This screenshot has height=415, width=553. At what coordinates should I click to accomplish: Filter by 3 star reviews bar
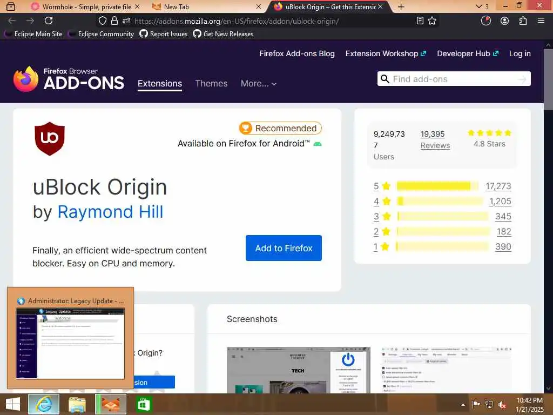pyautogui.click(x=442, y=216)
